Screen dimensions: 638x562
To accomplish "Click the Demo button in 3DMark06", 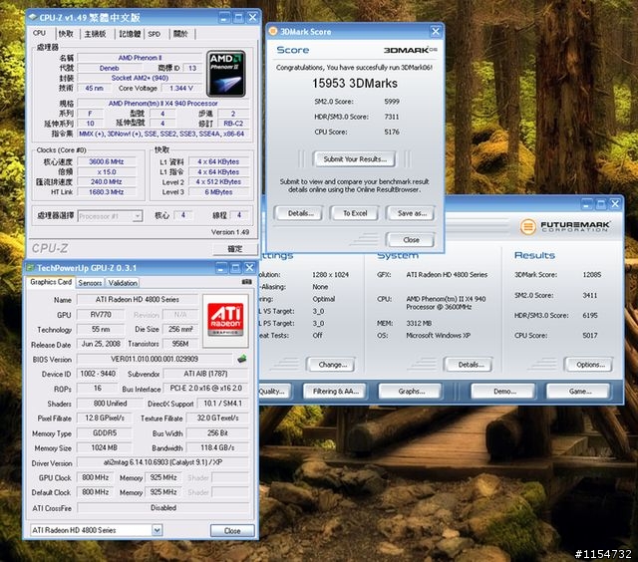I will coord(504,392).
